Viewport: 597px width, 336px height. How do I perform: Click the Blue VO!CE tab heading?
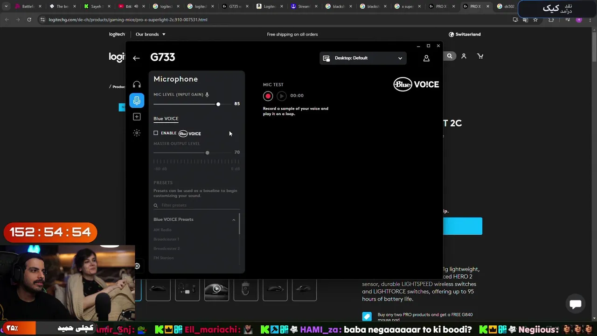(x=166, y=119)
